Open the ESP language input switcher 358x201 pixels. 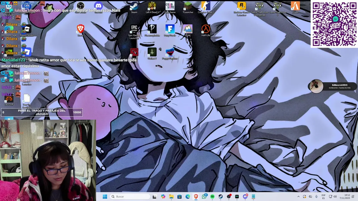point(323,197)
